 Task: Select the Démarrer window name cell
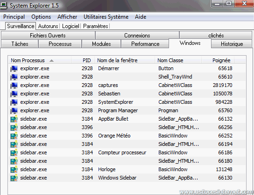tap(108, 68)
